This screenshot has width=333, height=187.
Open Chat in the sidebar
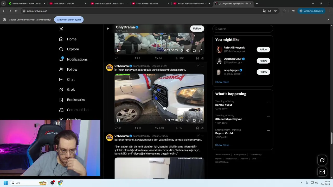[x=67, y=79]
